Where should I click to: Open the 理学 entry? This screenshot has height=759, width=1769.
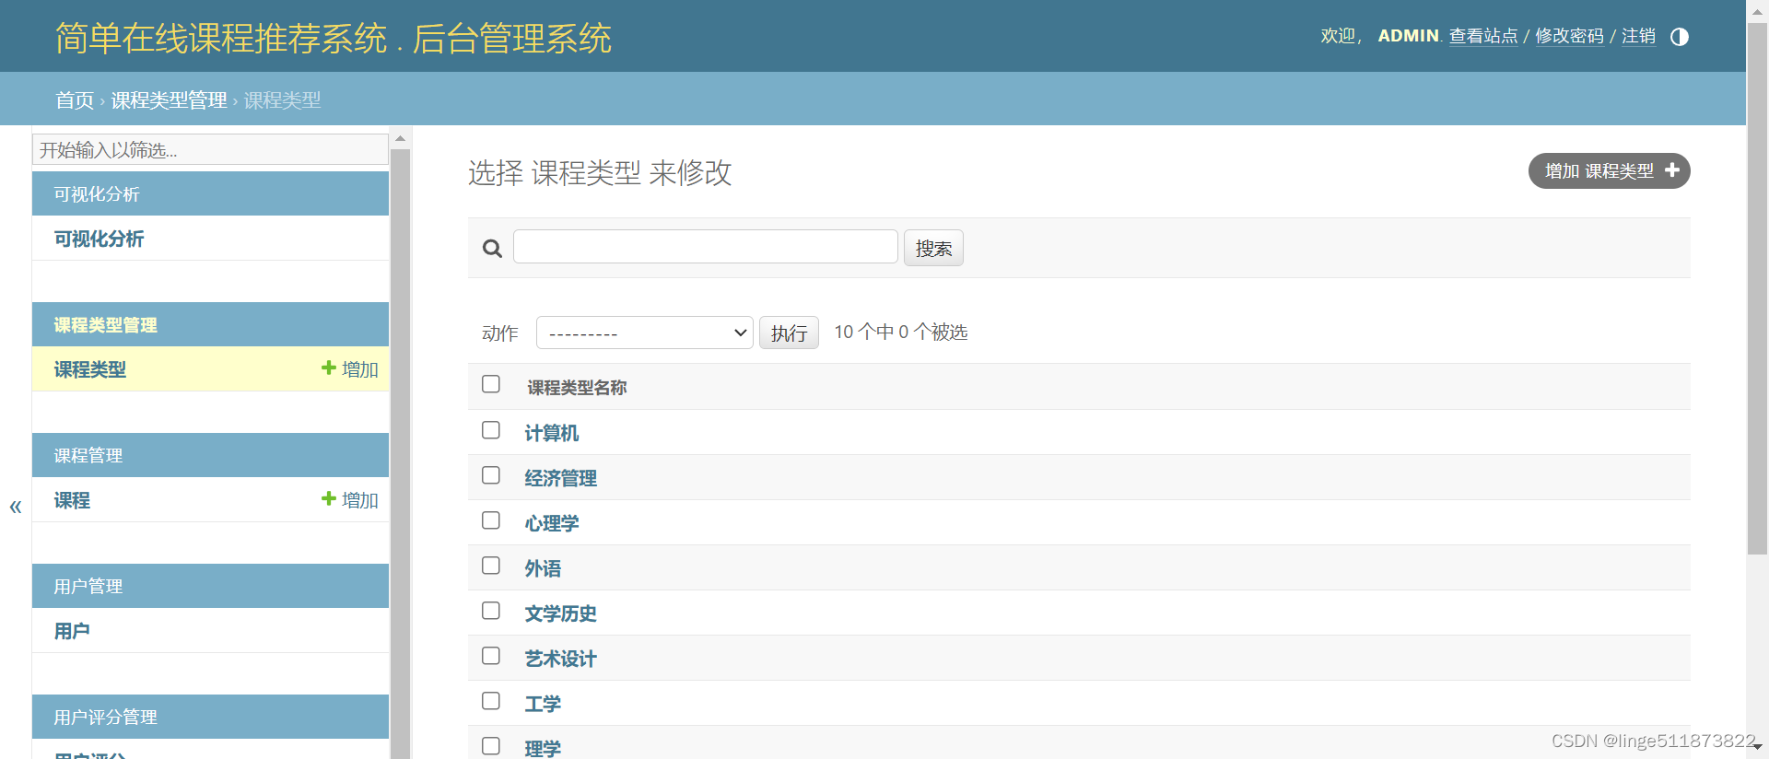tap(543, 748)
